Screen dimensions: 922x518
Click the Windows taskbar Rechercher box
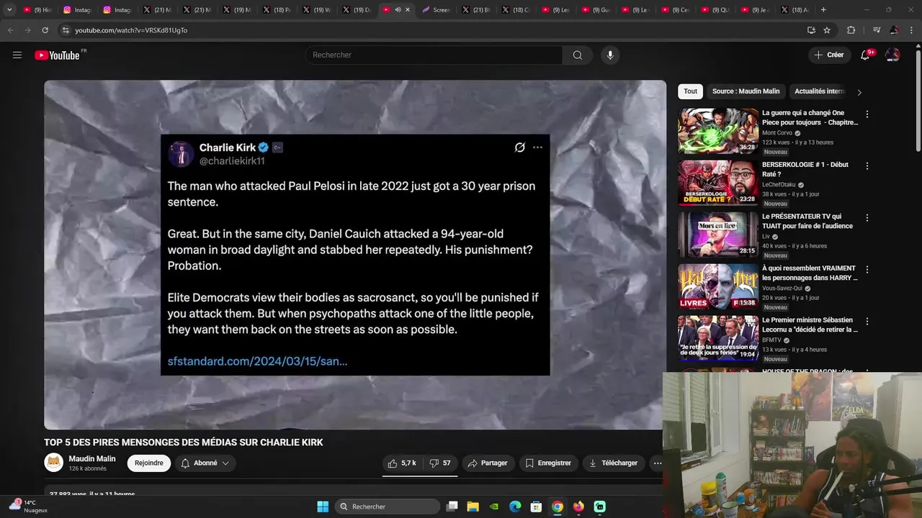coord(388,506)
